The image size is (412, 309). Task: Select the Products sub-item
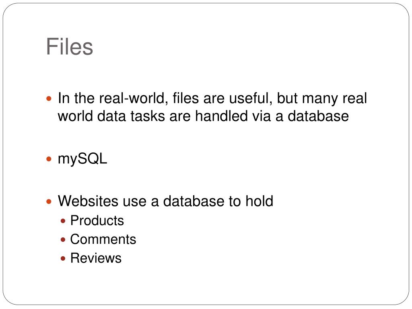pos(97,220)
